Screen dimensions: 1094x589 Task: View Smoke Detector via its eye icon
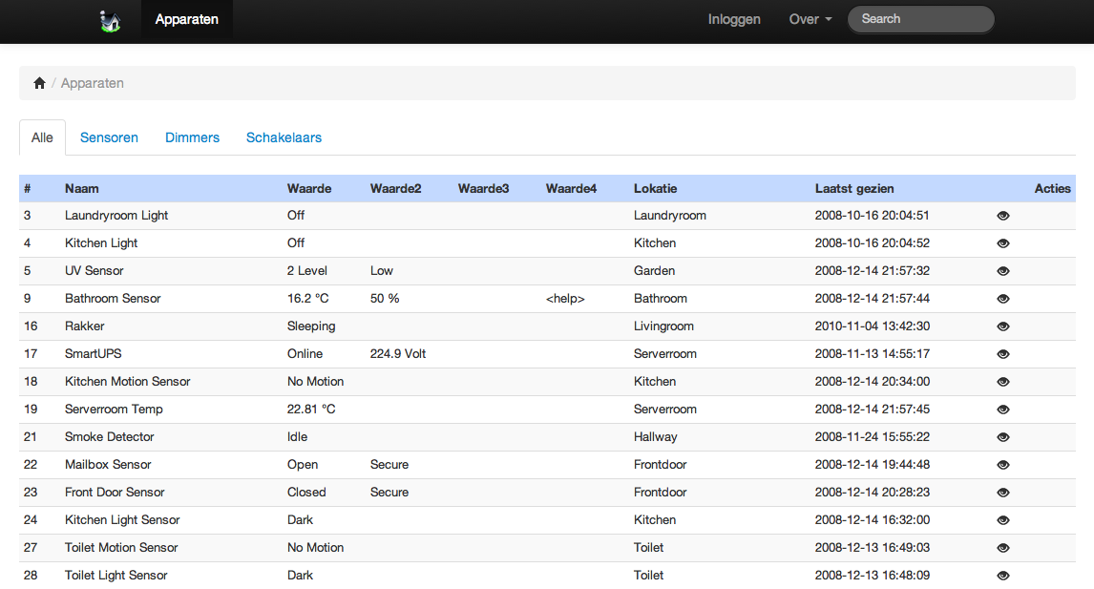click(1002, 437)
